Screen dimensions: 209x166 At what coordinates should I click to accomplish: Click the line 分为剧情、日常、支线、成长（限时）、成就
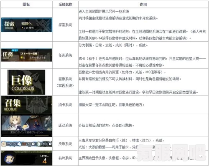click(x=113, y=45)
